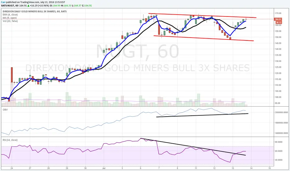Viewport: 290px width, 171px height.
Task: Select the upper red channel trend line
Action: click(x=203, y=16)
